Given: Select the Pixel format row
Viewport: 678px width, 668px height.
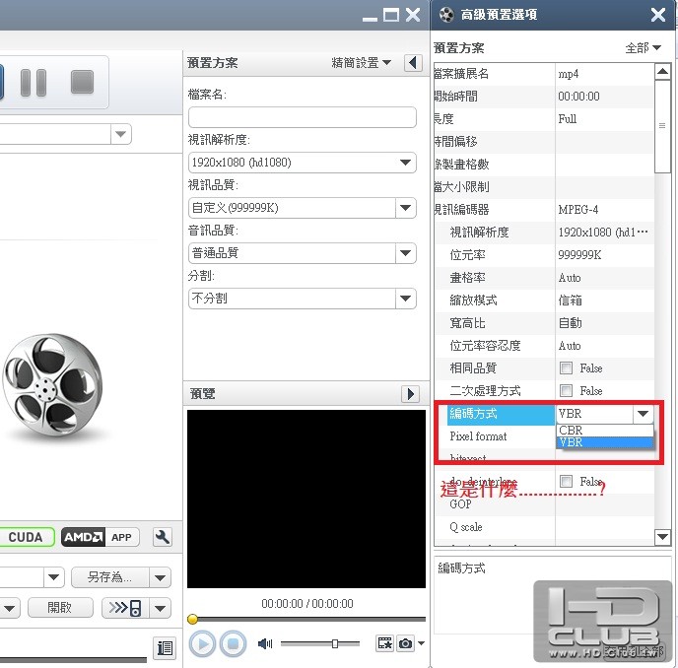Looking at the screenshot, I should click(x=496, y=436).
